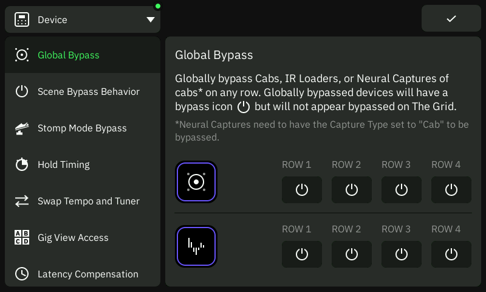Select the Global Bypass target icon in the sidebar
The width and height of the screenshot is (486, 292).
point(22,55)
